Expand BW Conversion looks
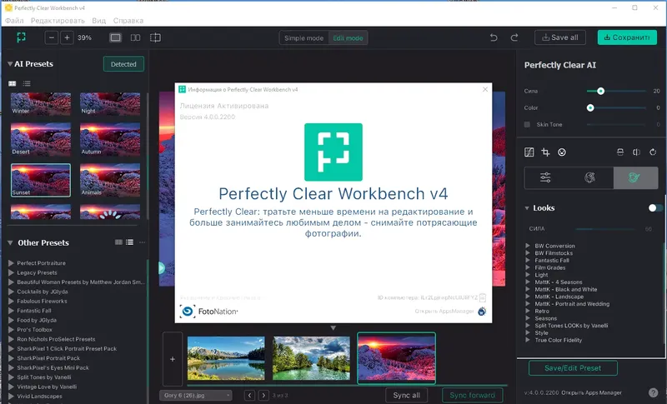This screenshot has width=667, height=404. point(528,246)
